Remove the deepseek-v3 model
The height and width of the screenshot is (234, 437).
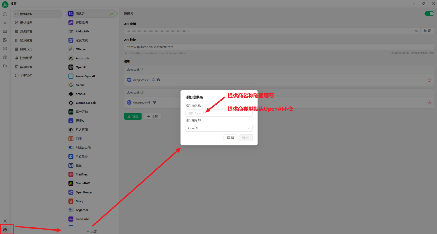[429, 102]
